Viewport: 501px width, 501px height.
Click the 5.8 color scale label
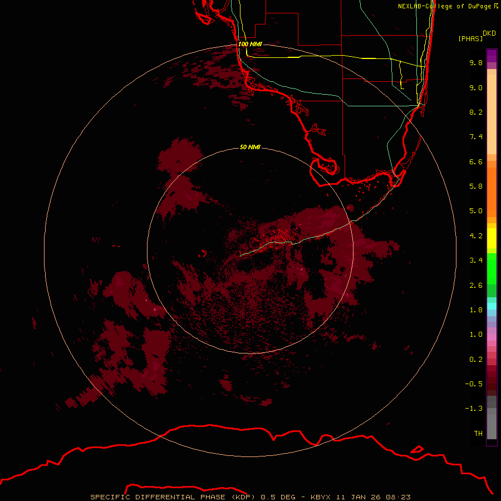tap(476, 186)
